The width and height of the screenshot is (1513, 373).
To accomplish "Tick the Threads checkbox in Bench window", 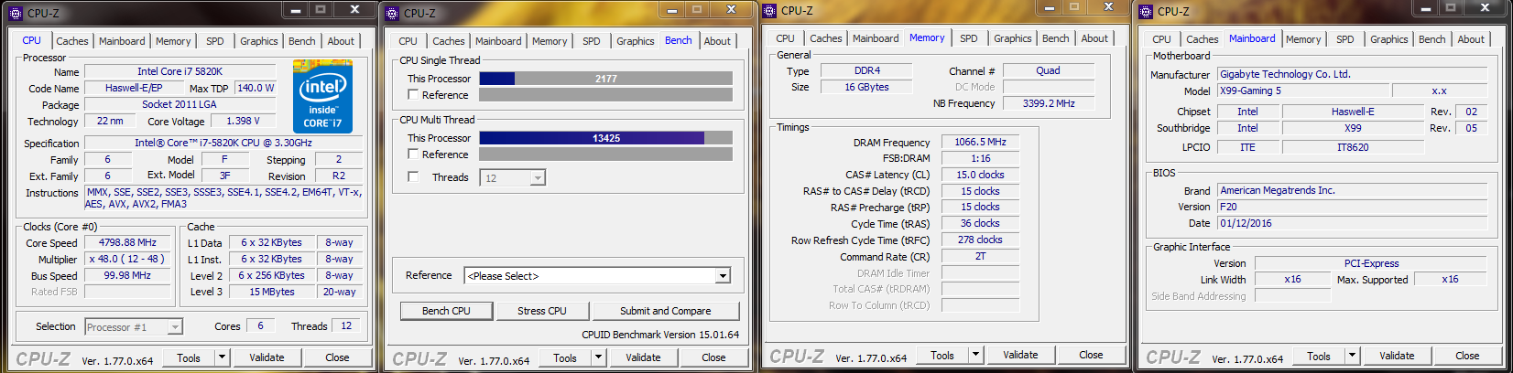I will [414, 177].
